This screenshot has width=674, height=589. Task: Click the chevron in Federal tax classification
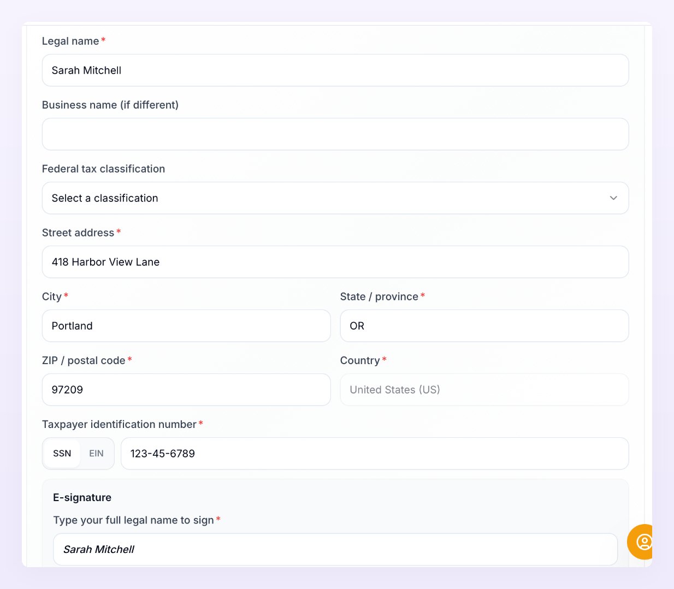pyautogui.click(x=613, y=198)
